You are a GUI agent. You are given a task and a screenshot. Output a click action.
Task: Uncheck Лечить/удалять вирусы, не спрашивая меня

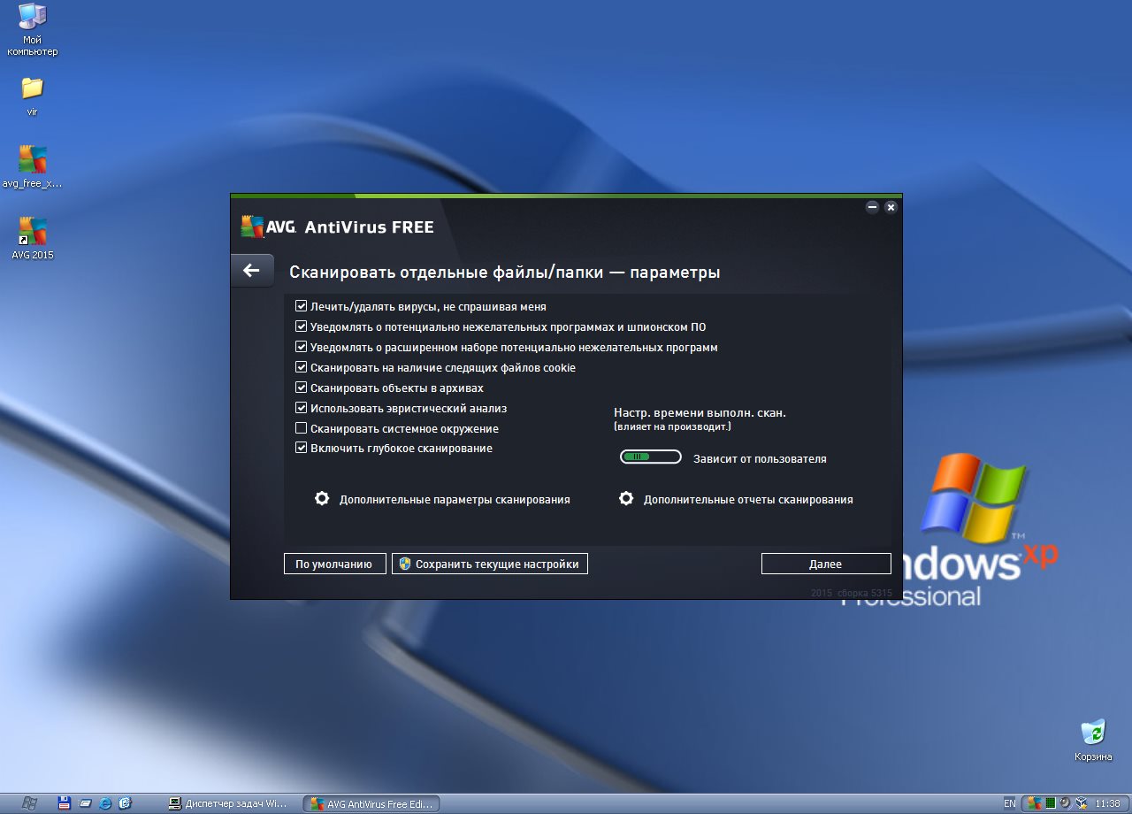tap(301, 306)
